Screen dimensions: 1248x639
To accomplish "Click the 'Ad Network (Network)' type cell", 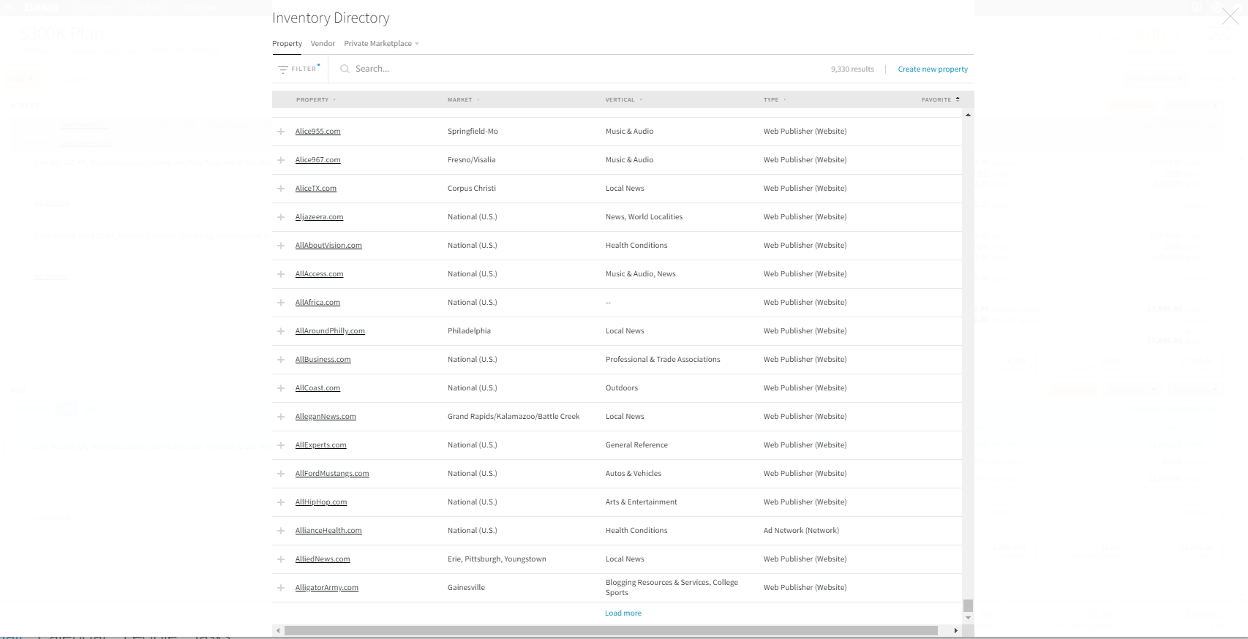I will (801, 531).
